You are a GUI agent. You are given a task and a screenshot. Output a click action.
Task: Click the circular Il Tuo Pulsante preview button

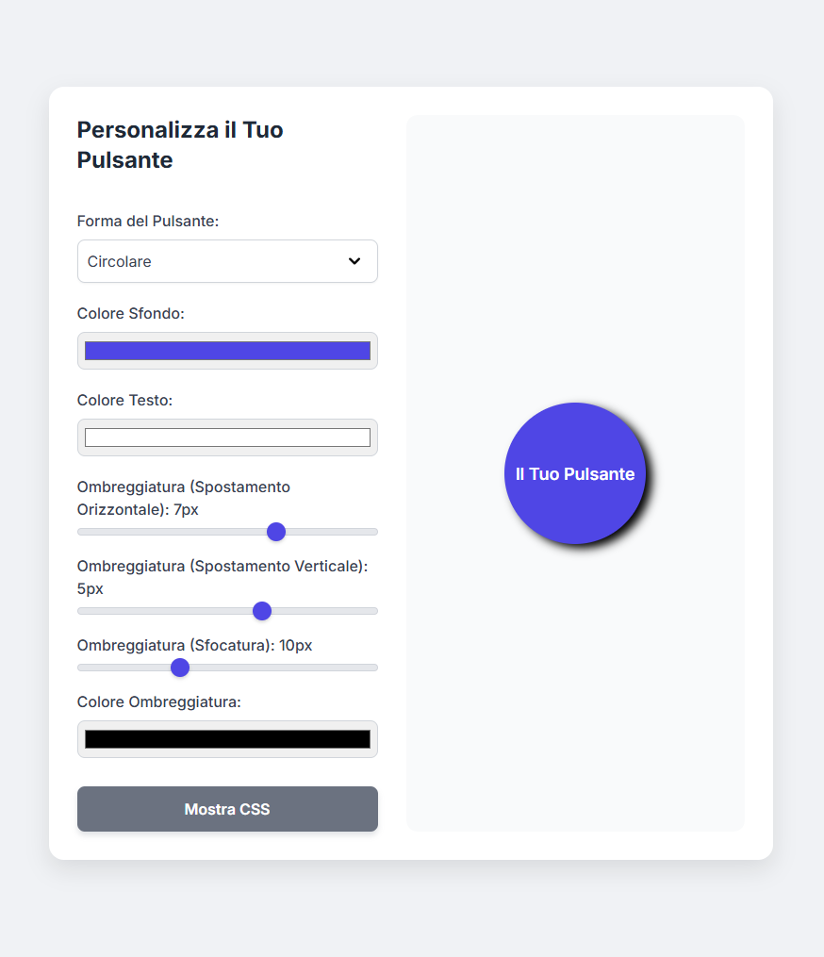coord(575,473)
